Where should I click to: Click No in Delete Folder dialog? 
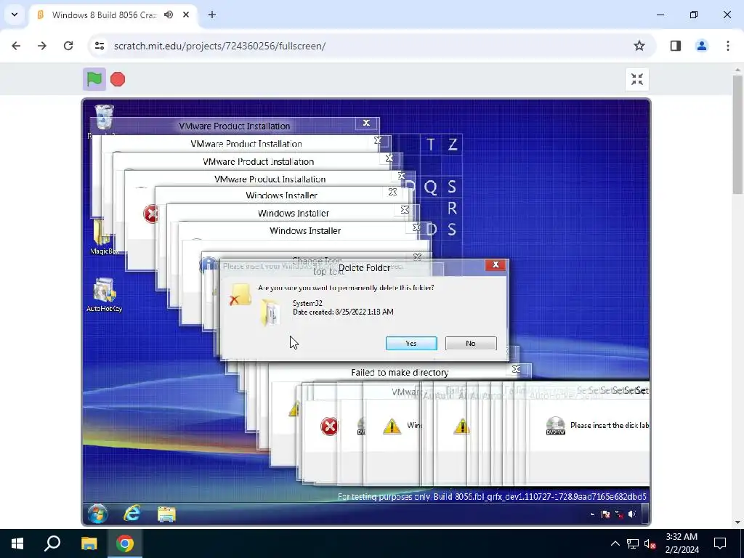[x=471, y=343]
